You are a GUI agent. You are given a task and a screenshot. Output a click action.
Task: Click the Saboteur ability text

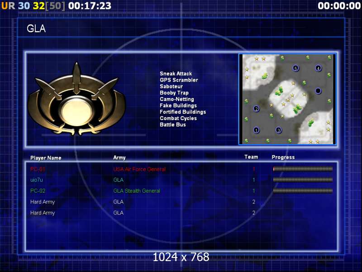(171, 87)
